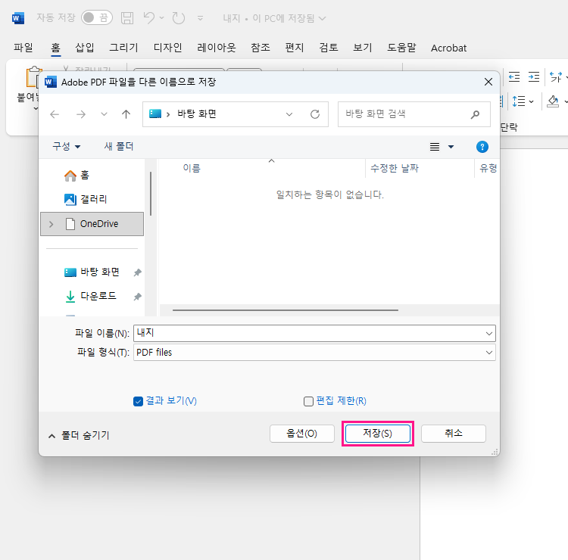Toggle the AutoSave switch

point(96,17)
